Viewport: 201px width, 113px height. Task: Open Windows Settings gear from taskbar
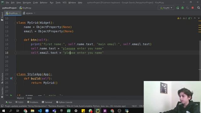[76, 111]
